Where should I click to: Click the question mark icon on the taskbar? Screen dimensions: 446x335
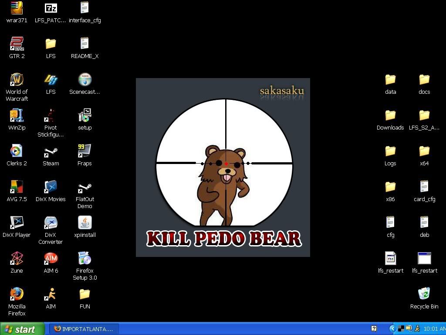[374, 328]
